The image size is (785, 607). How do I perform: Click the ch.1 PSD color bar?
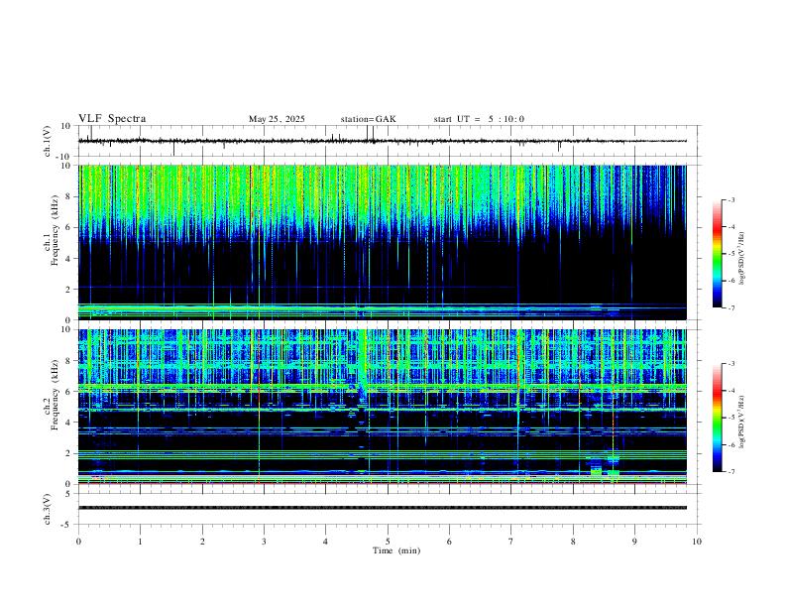click(x=718, y=254)
